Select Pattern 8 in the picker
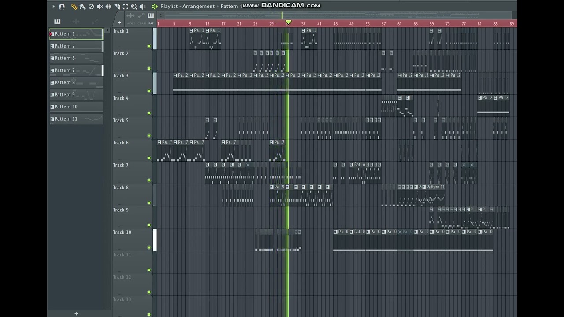This screenshot has height=317, width=564. click(x=76, y=82)
